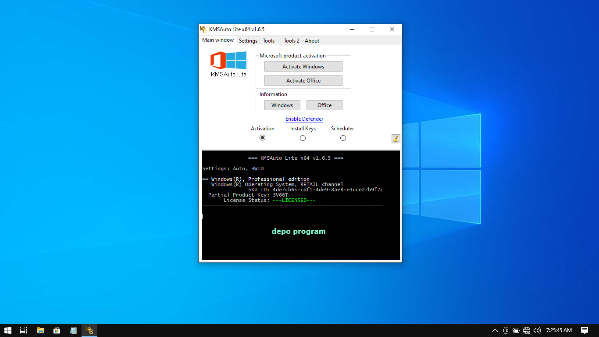
Task: Open the About tab
Action: click(x=312, y=41)
